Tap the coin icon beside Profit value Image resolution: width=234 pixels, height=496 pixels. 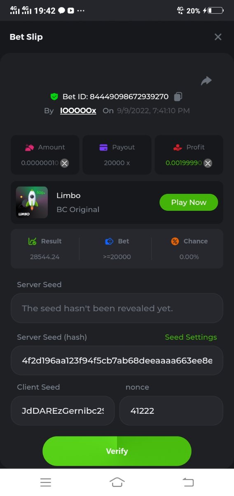click(x=208, y=163)
